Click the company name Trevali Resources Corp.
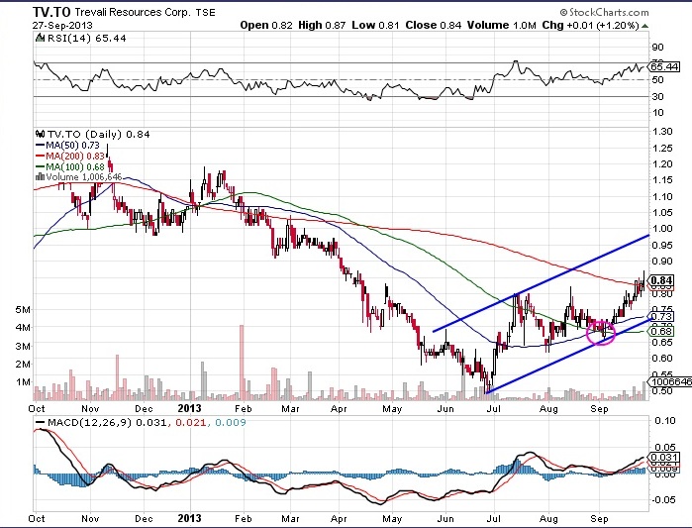Screen dimensions: 692x528 (133, 12)
